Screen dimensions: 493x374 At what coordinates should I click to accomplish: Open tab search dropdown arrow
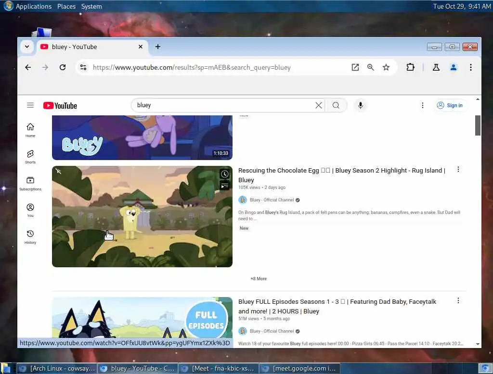coord(27,47)
